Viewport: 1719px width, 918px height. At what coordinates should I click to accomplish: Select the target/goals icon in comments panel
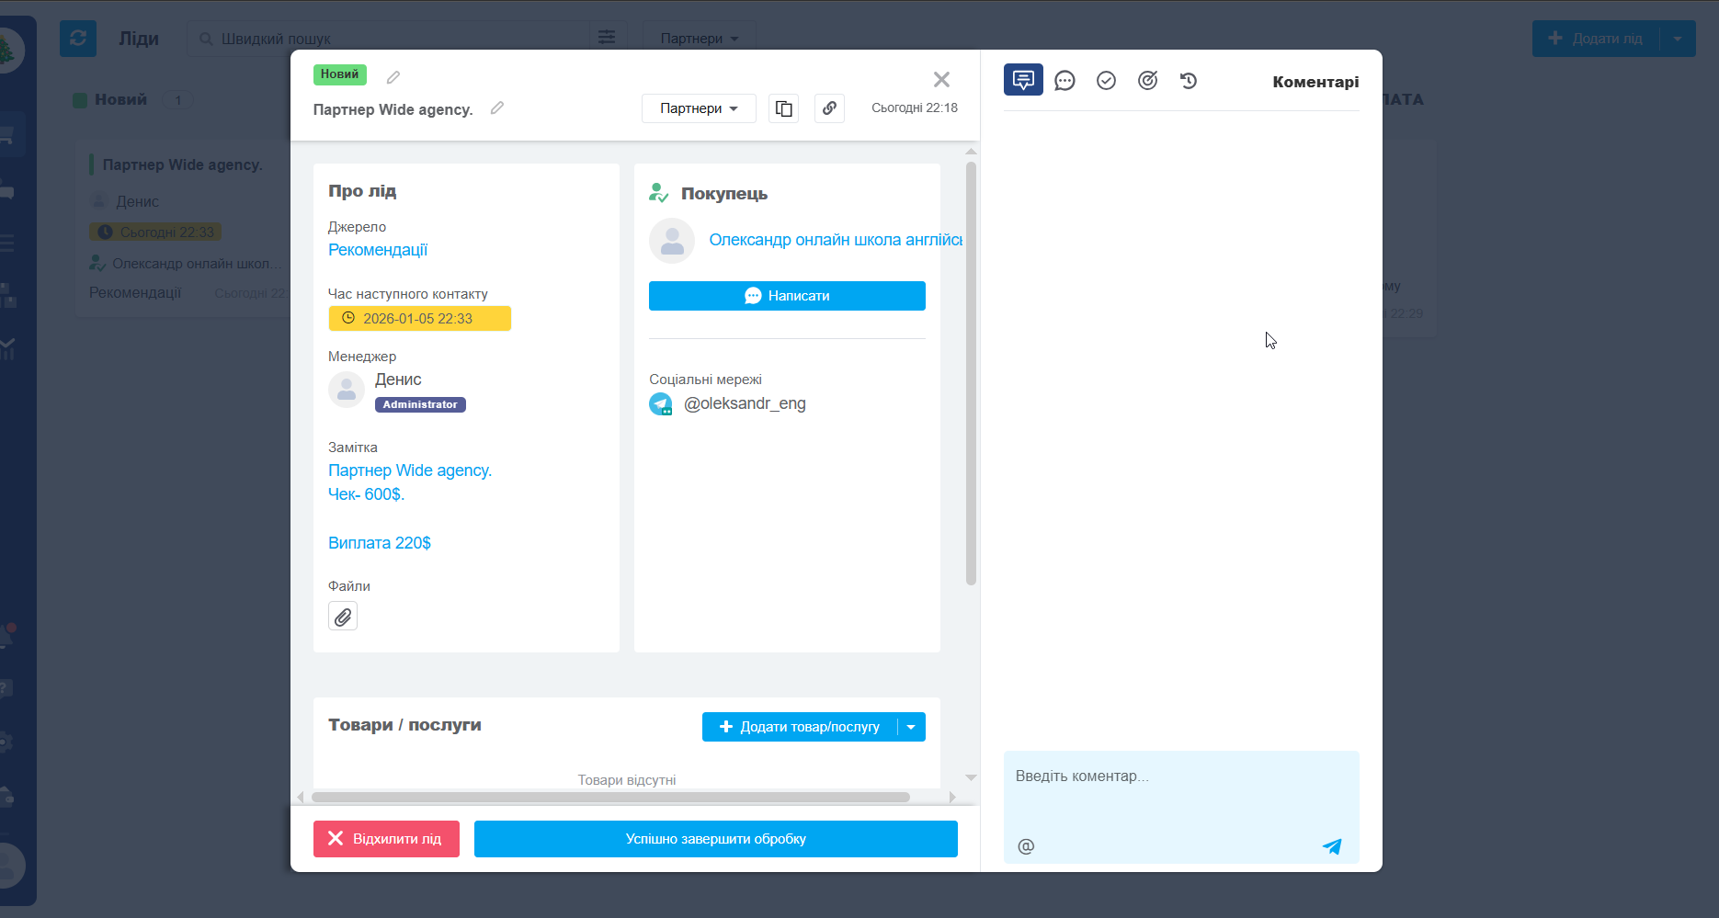click(1147, 80)
